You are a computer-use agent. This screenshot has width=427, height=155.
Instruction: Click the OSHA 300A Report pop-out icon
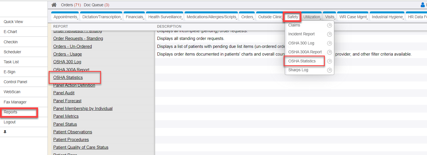pos(329,52)
